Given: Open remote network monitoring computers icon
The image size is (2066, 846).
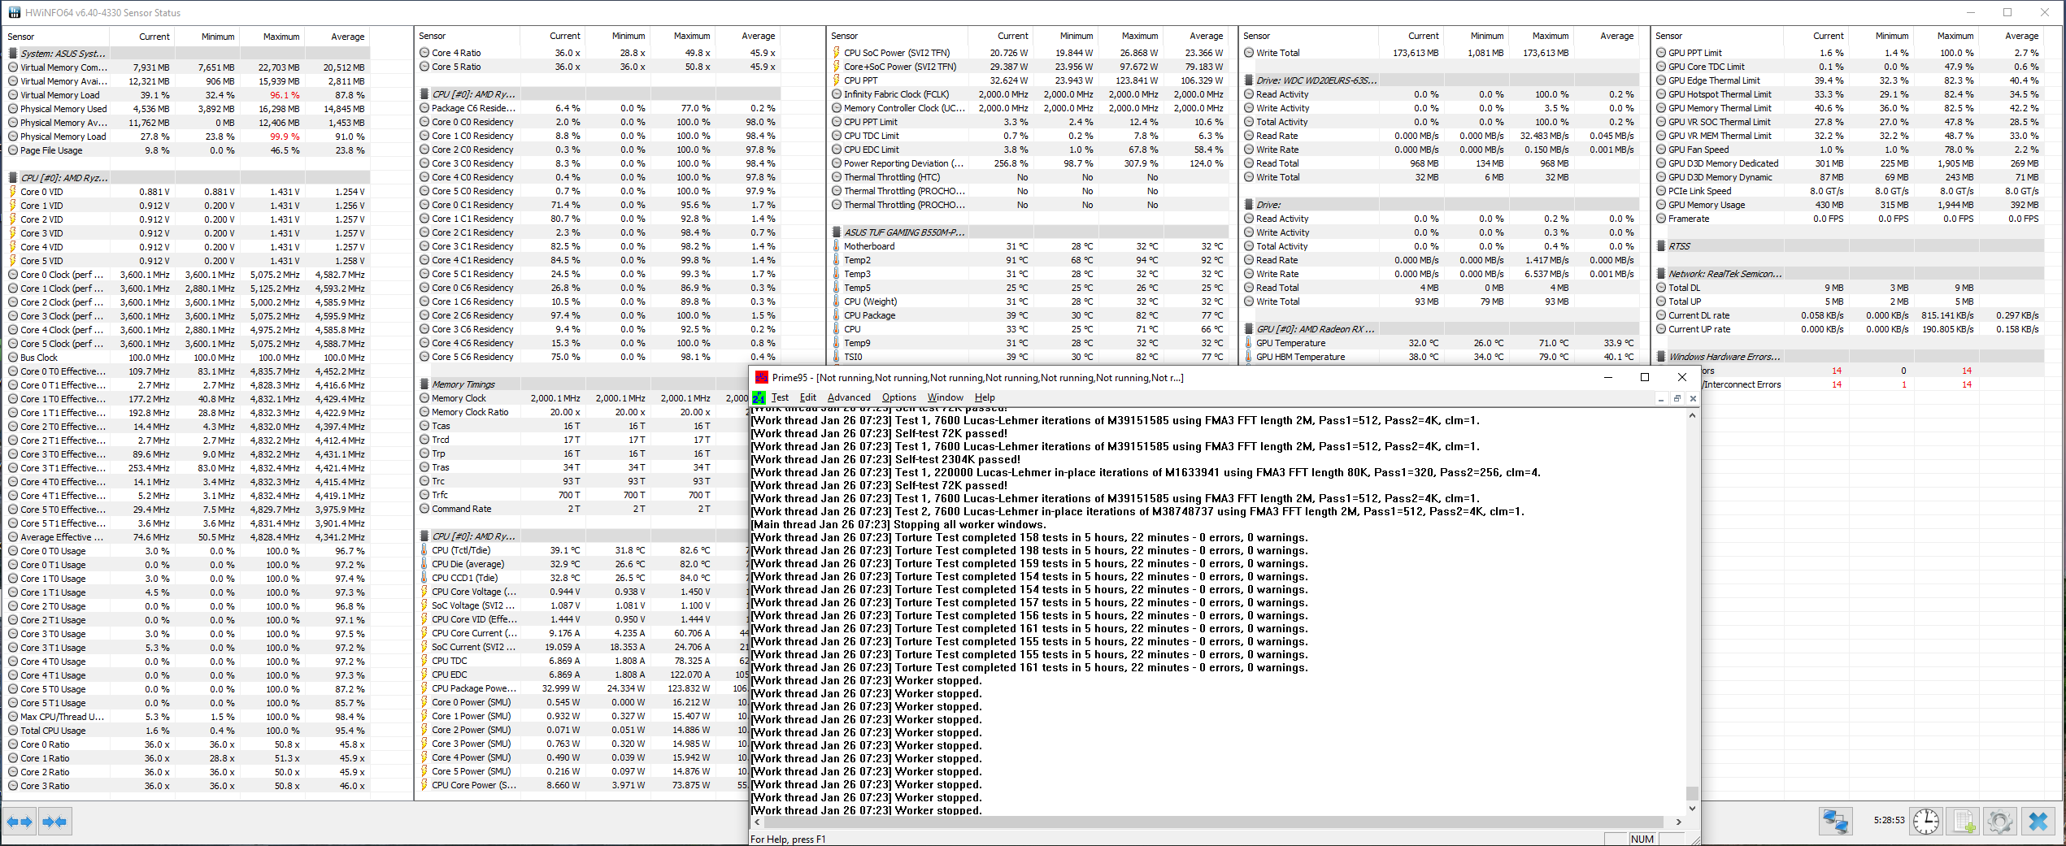Looking at the screenshot, I should [x=1835, y=822].
